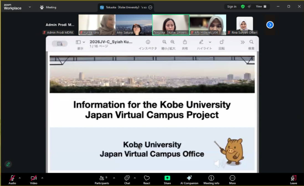304x186 pixels.
Task: Select Yunita Idris video thumbnail
Action: click(x=97, y=25)
